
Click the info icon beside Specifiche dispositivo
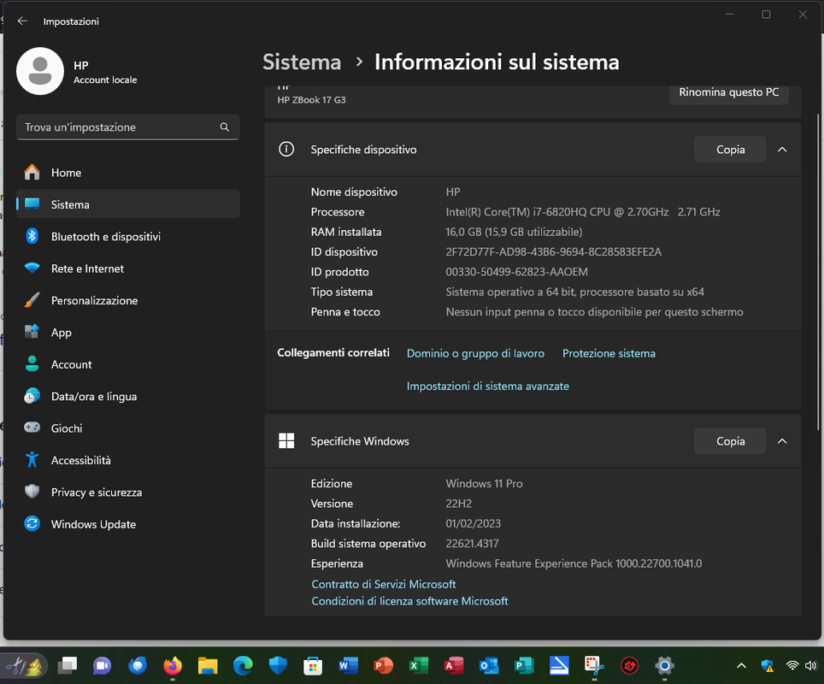pyautogui.click(x=286, y=150)
